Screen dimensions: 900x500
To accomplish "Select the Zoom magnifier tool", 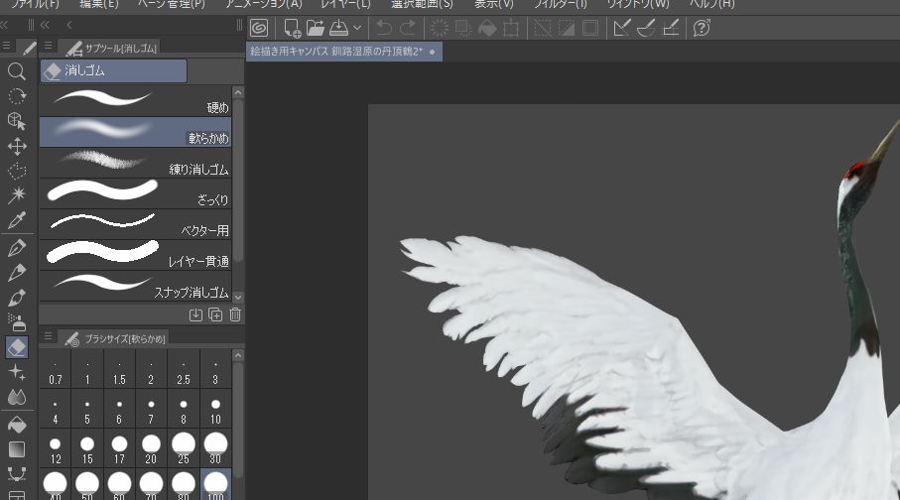I will click(17, 71).
